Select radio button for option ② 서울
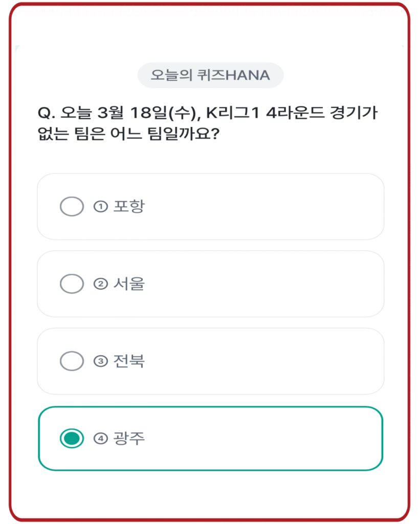Viewport: 419px width, 524px height. (72, 284)
